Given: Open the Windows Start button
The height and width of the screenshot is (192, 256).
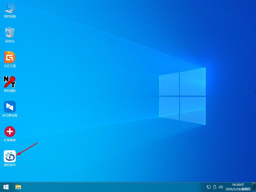Looking at the screenshot, I should pos(6,187).
